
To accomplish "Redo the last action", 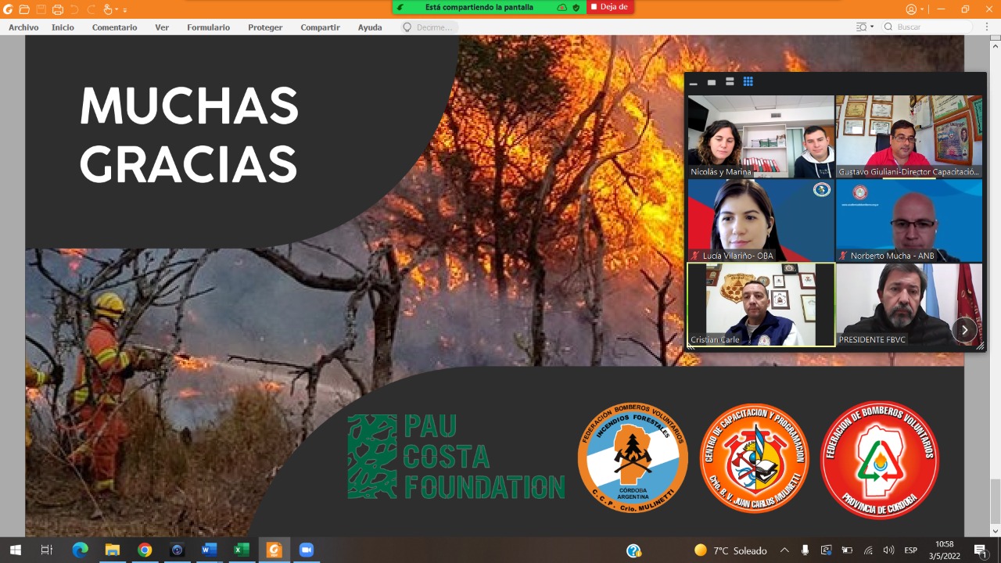I will tap(91, 9).
